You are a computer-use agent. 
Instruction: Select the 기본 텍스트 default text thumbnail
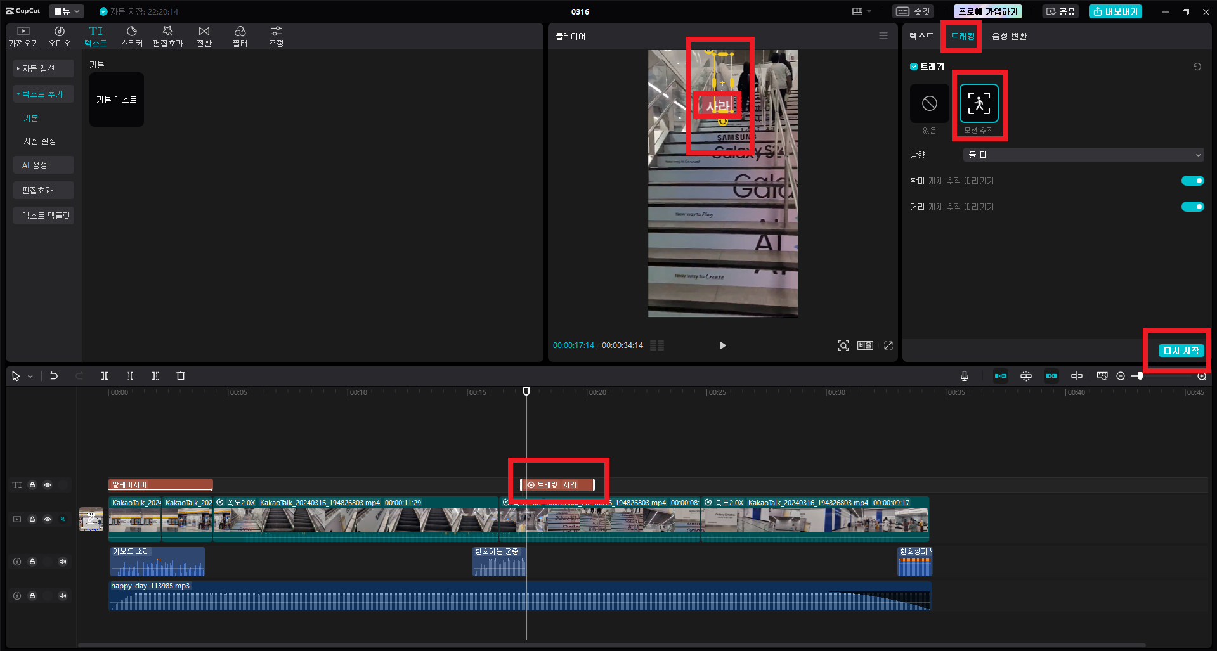(x=117, y=100)
